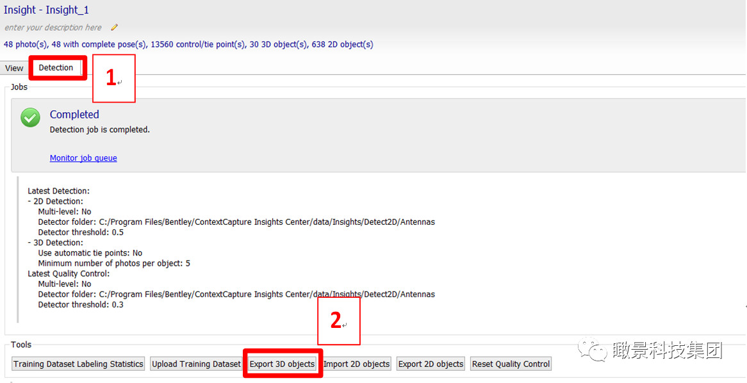Click the Export 3D objects button
Screen dimensions: 747x383
point(282,364)
